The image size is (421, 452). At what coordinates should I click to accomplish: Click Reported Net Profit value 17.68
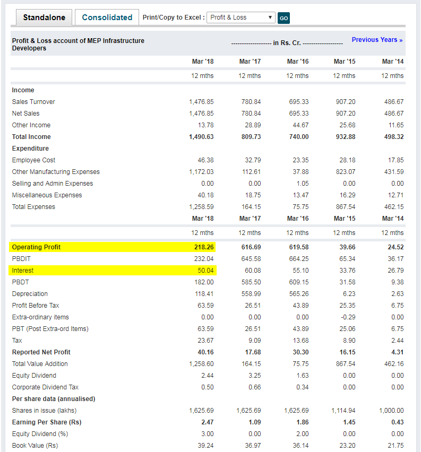253,352
